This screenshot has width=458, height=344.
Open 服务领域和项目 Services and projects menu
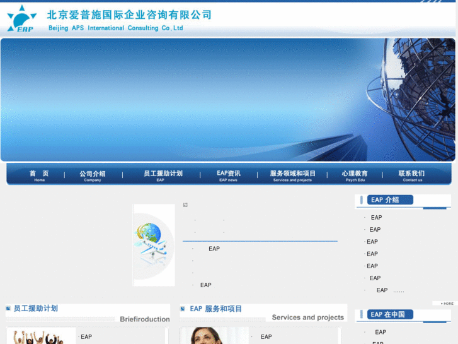tap(293, 175)
